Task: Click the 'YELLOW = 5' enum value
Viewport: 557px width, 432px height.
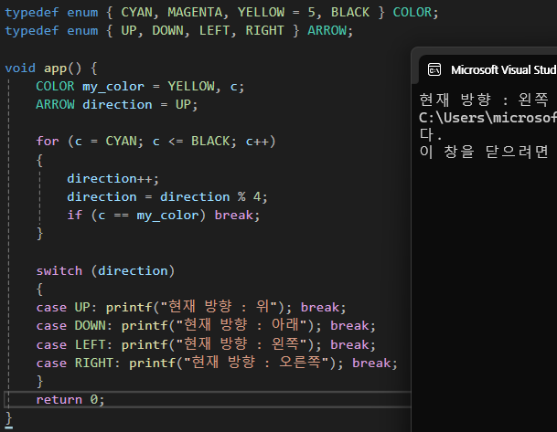Action: (x=276, y=13)
